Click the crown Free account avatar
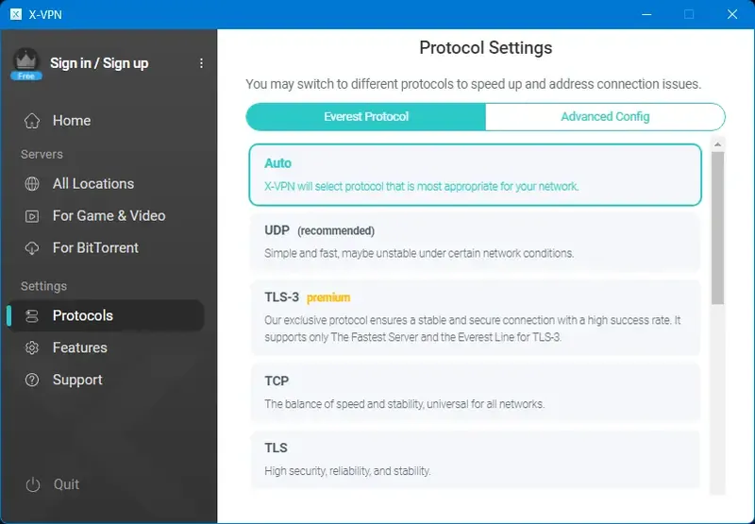Viewport: 755px width, 524px height. 25,63
